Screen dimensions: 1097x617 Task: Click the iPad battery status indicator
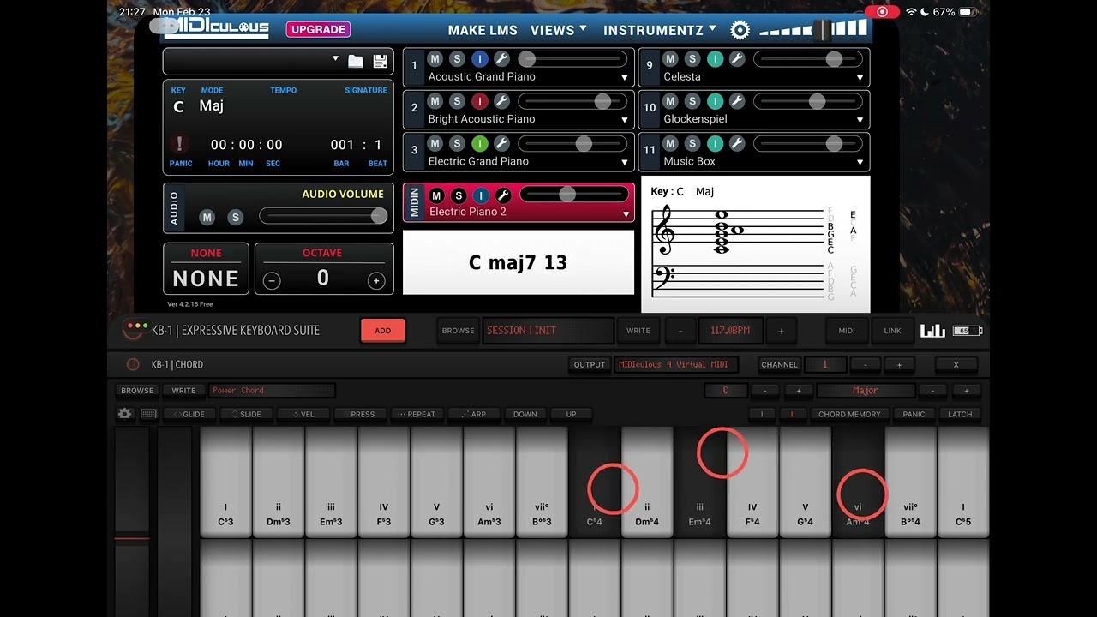click(x=966, y=12)
